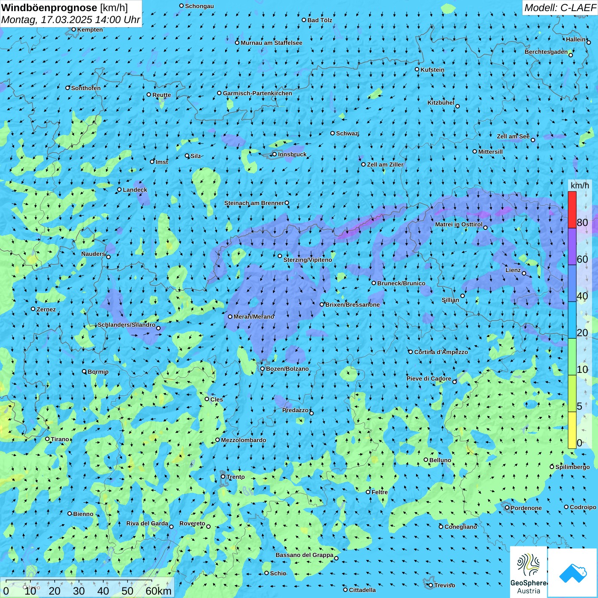The image size is (598, 598).
Task: Click the Sterzing/Vipiteno city label
Action: click(x=308, y=260)
